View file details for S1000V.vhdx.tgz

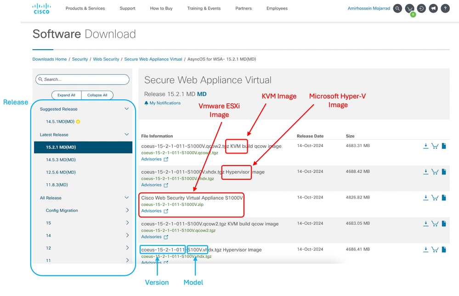pos(444,171)
